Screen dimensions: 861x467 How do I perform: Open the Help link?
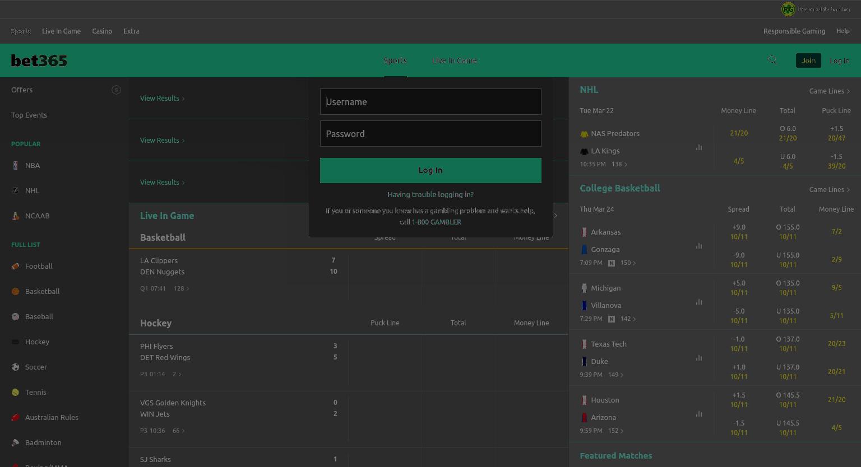point(843,31)
